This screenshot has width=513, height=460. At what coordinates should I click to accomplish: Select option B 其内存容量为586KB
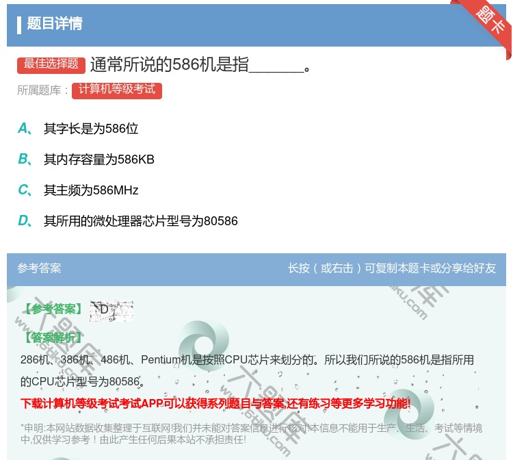pyautogui.click(x=98, y=159)
